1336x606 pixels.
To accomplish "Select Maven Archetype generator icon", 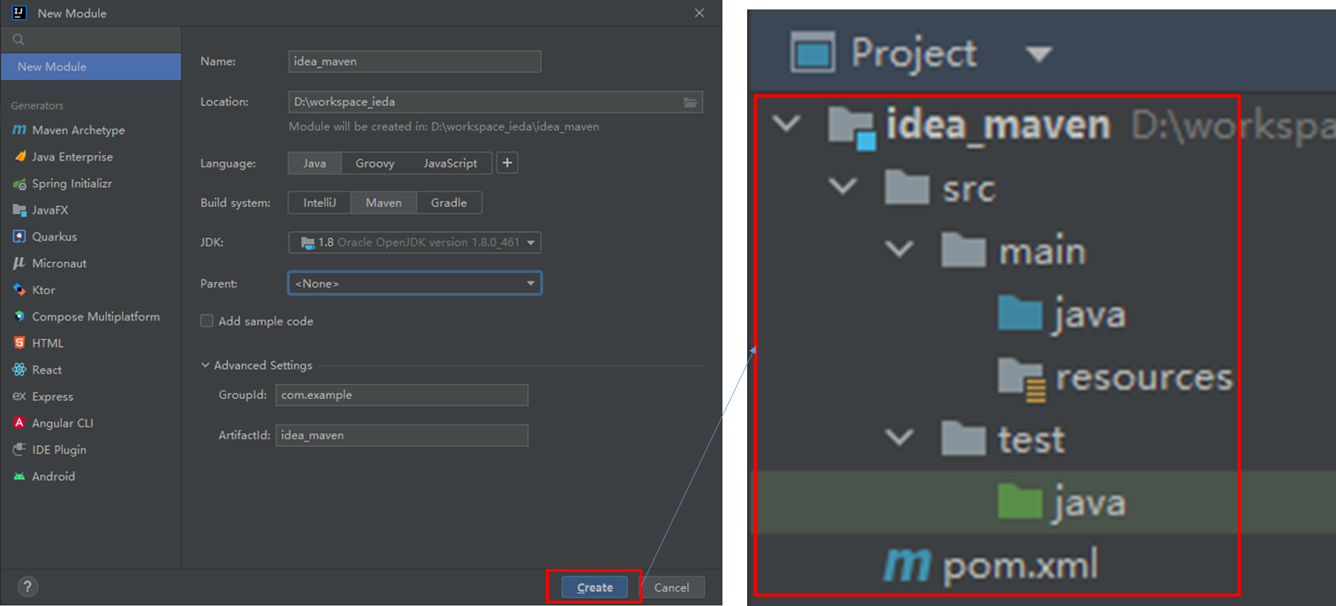I will pos(19,129).
